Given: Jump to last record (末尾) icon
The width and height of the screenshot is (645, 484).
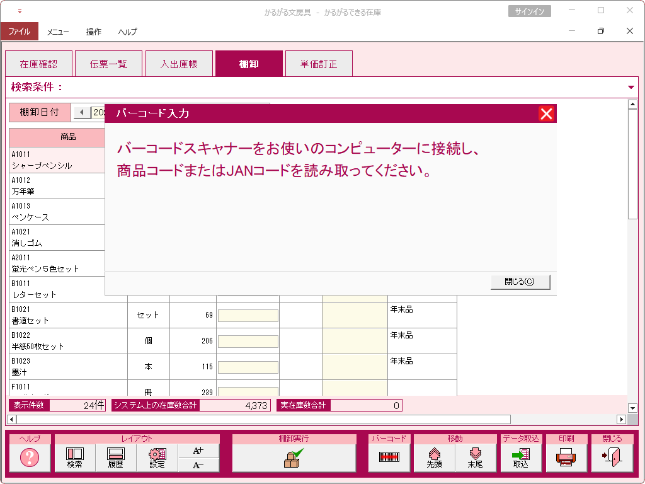Looking at the screenshot, I should tap(475, 458).
